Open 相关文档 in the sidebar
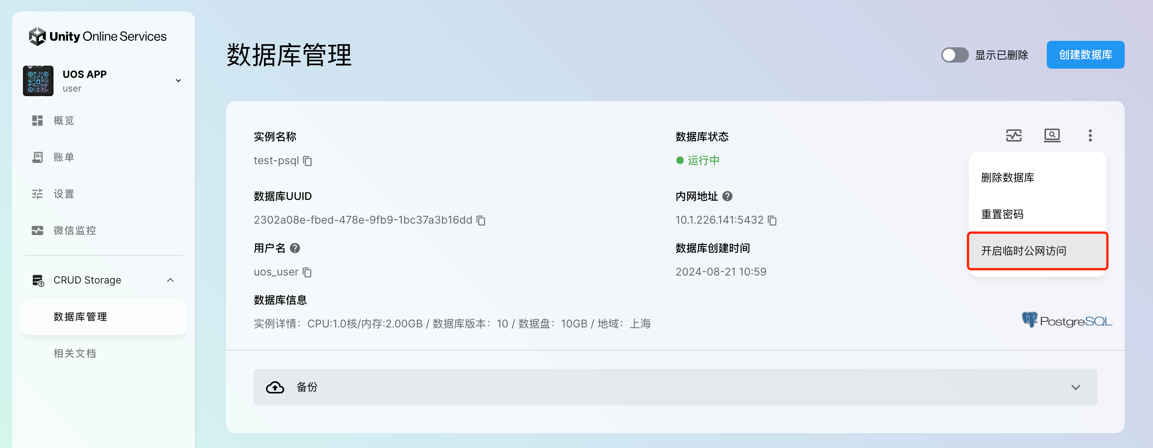Viewport: 1153px width, 448px height. point(75,353)
